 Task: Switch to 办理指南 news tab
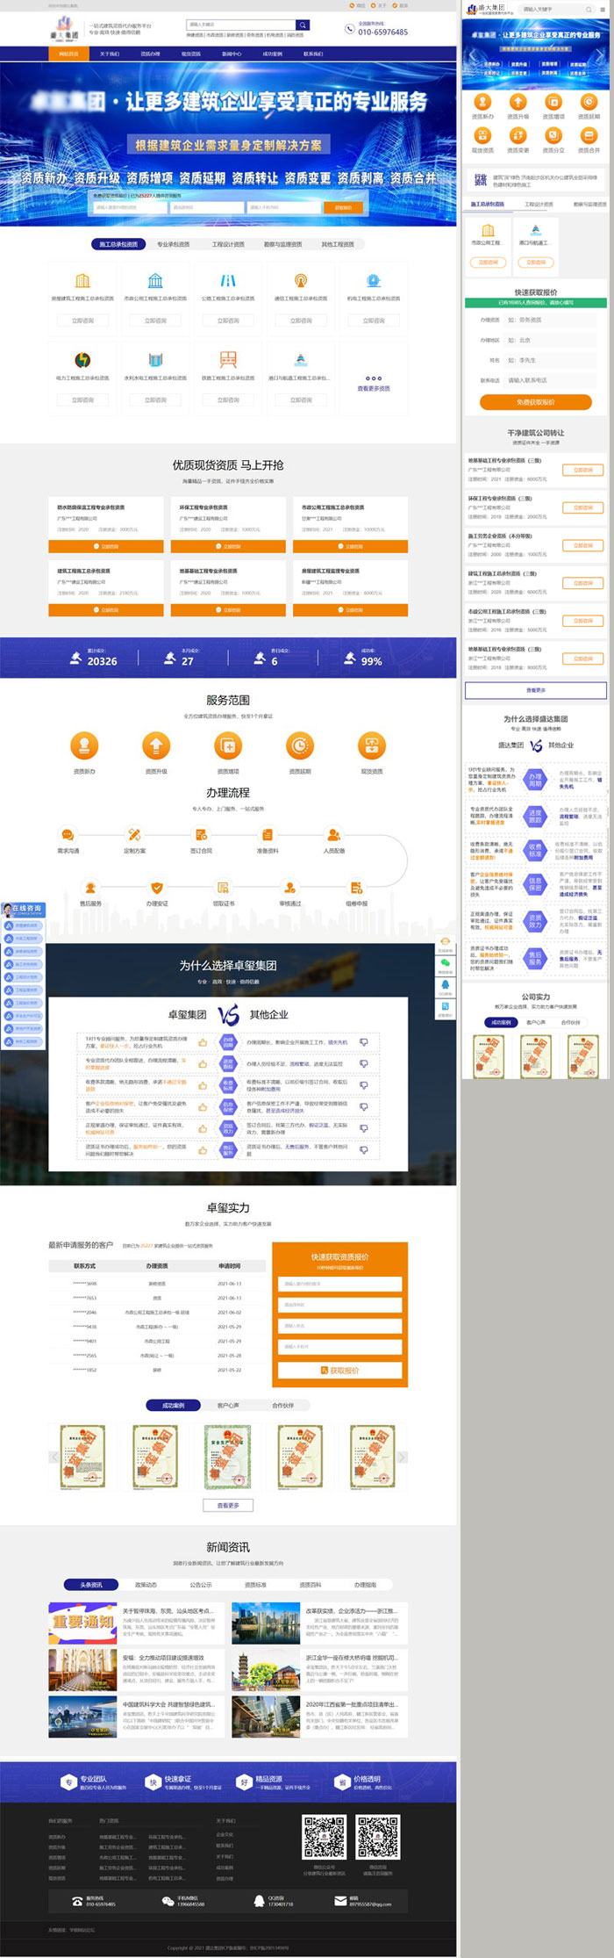click(365, 1585)
